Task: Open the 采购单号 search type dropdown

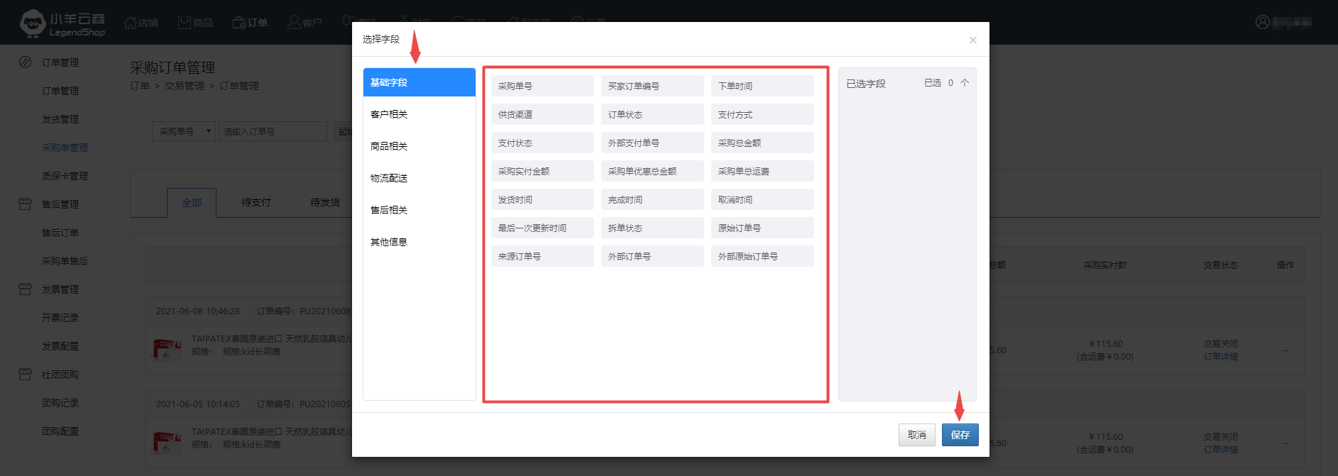Action: click(x=184, y=131)
